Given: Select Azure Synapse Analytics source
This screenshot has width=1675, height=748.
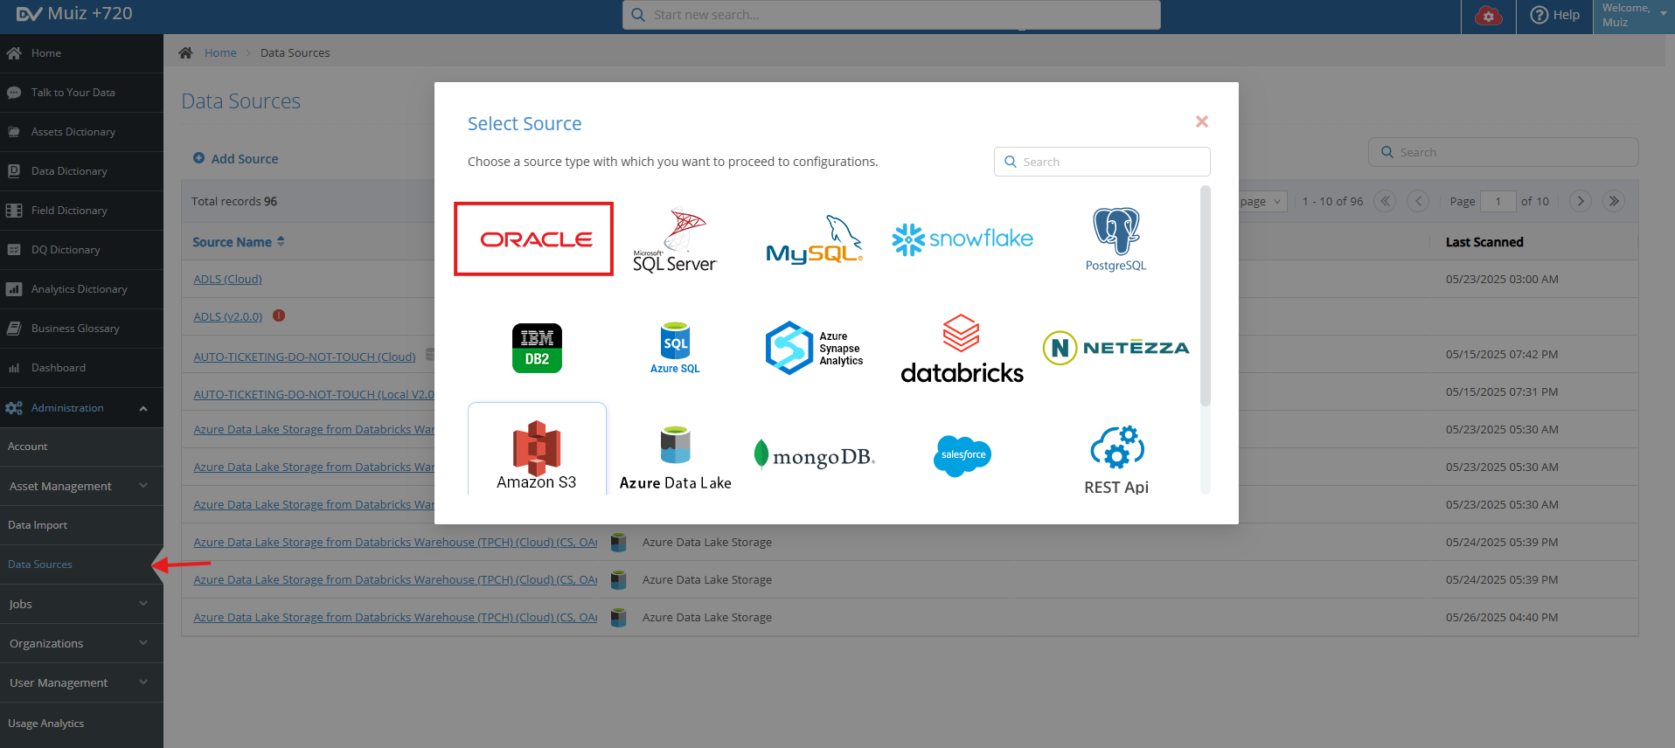Looking at the screenshot, I should pos(815,348).
